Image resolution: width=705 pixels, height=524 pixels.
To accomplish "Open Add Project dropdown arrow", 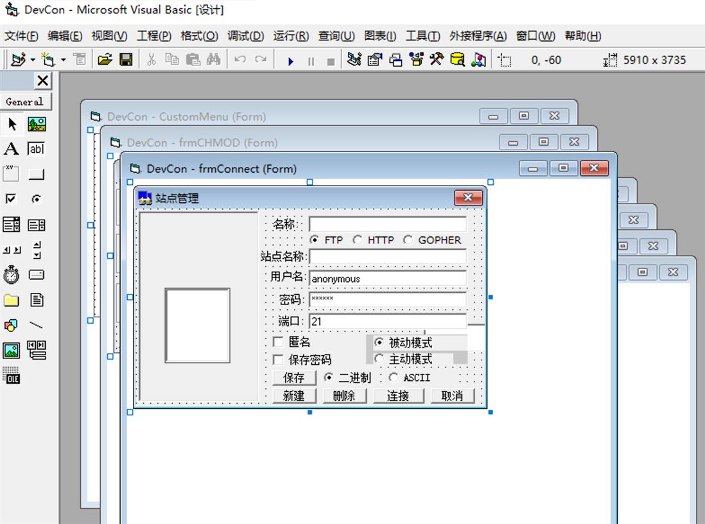I will (32, 60).
